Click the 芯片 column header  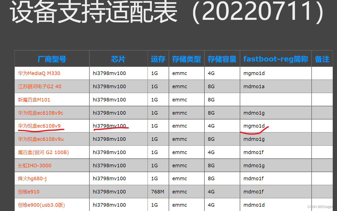click(118, 59)
